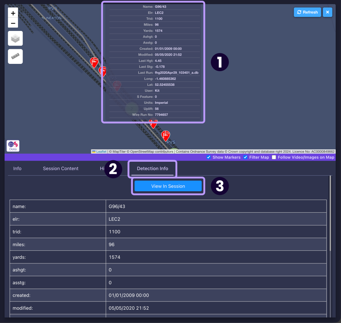Click the name value G96/43 in table

pos(117,206)
